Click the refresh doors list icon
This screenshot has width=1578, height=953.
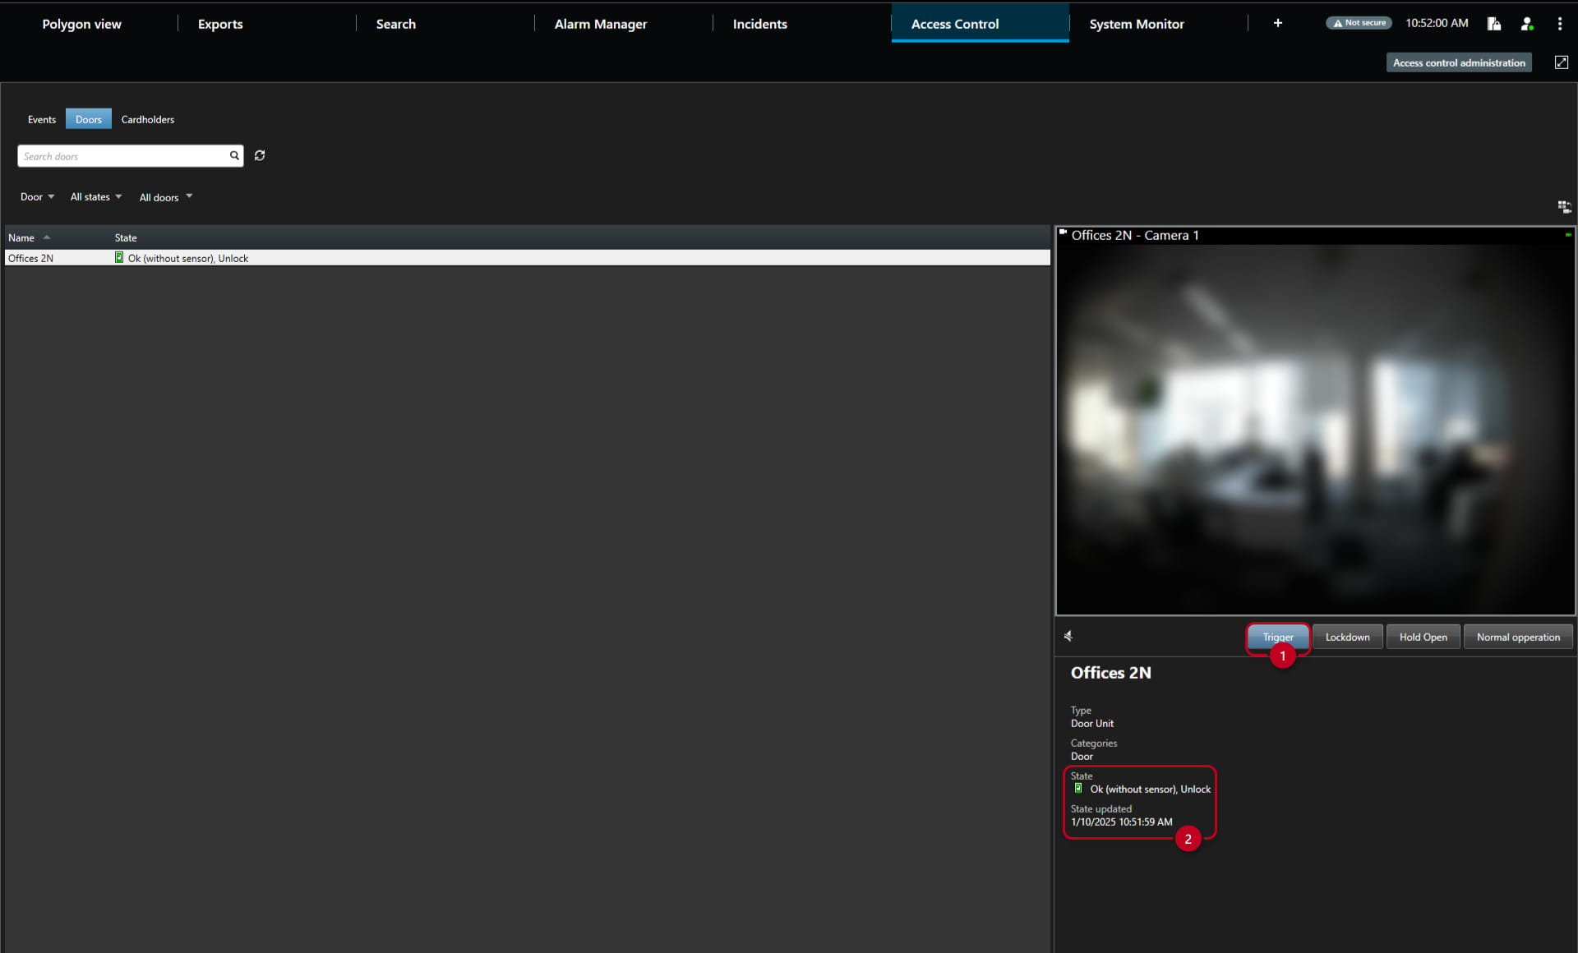pos(260,155)
